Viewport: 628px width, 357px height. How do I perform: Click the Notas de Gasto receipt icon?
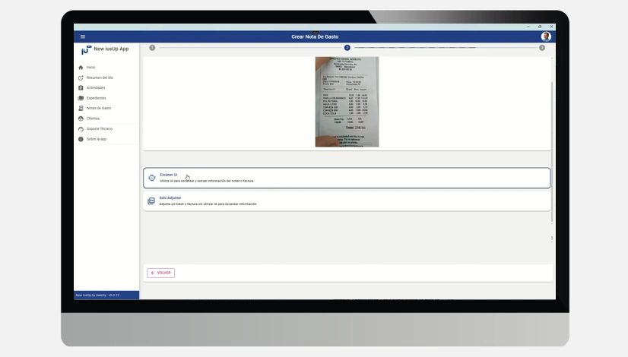click(x=81, y=108)
